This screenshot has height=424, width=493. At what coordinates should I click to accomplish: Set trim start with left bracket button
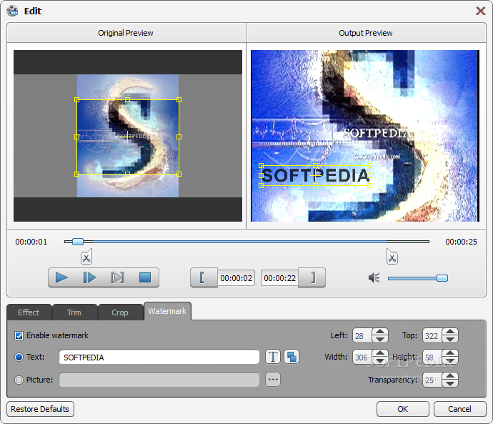coord(203,277)
